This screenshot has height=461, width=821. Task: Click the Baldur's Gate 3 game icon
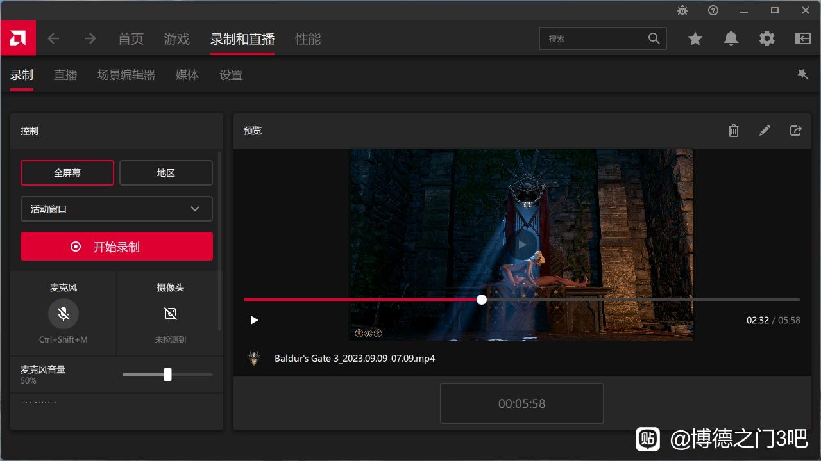coord(255,359)
